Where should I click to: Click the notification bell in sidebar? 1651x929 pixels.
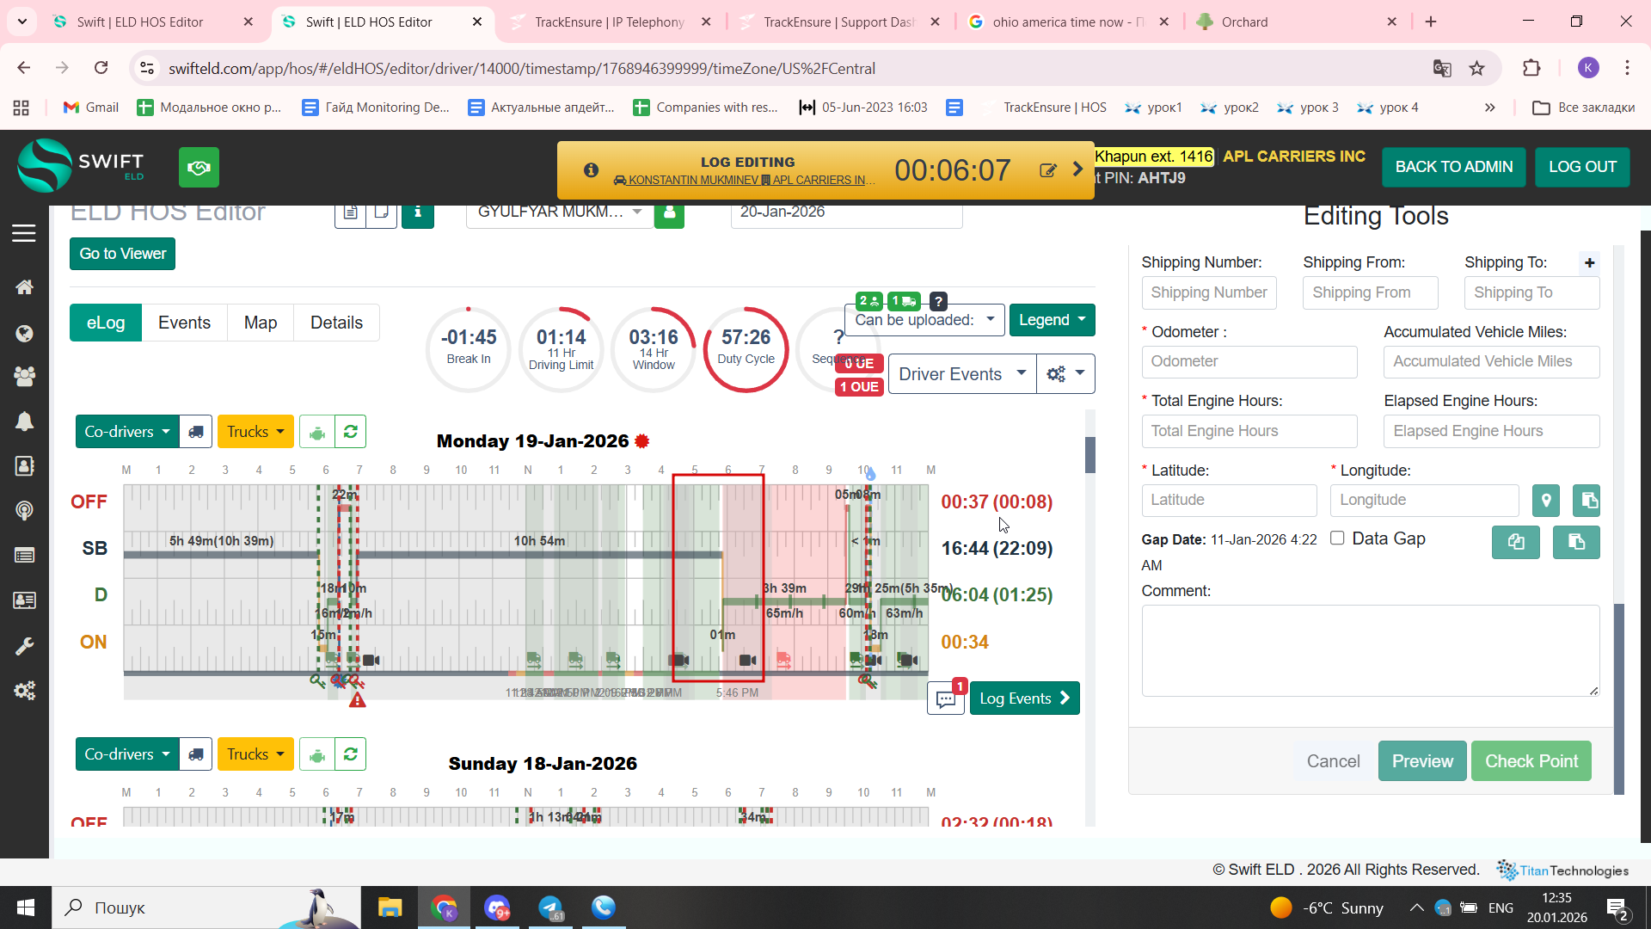pos(24,421)
